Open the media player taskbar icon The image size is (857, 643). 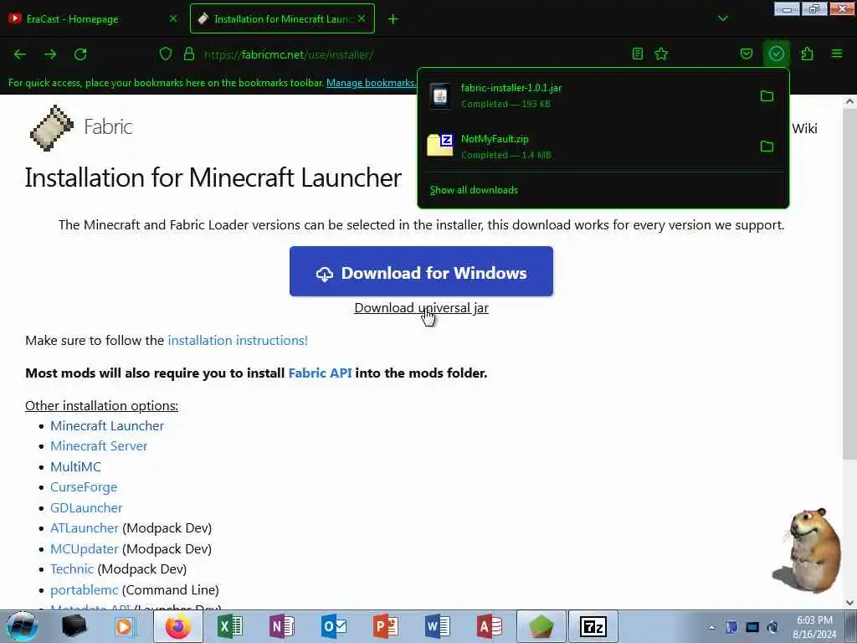126,626
